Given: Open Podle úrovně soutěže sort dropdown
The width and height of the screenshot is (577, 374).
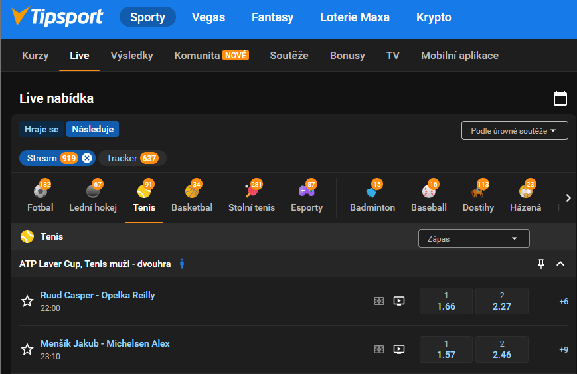Looking at the screenshot, I should coord(515,130).
